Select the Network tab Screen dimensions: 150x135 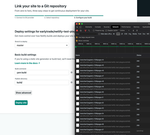tap(115, 27)
